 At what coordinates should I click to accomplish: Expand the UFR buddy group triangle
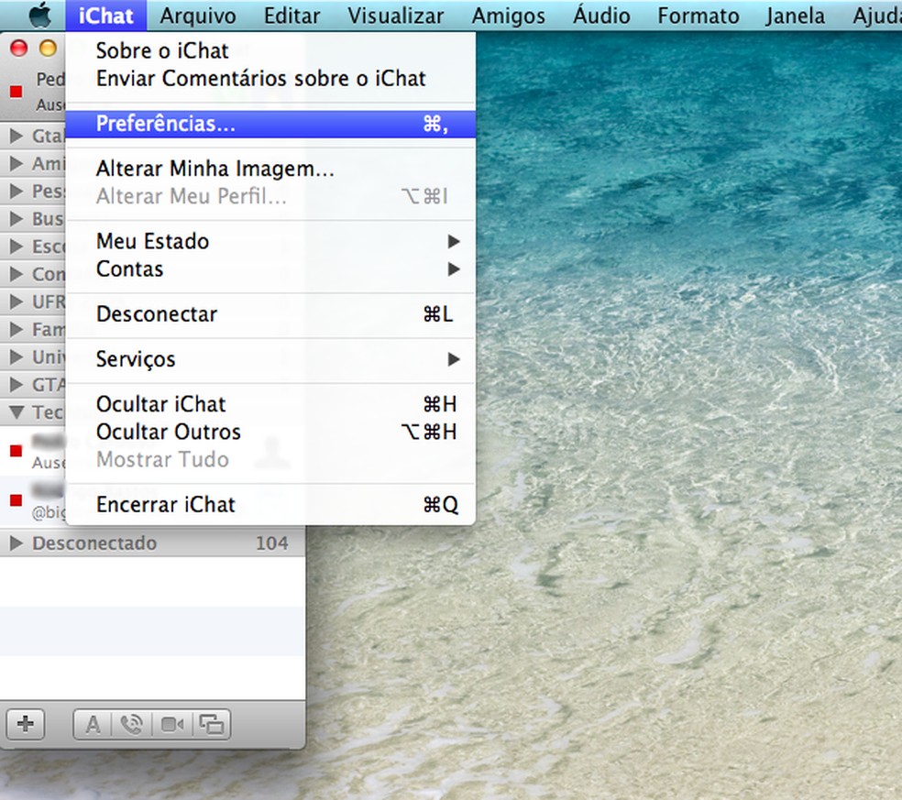click(16, 301)
